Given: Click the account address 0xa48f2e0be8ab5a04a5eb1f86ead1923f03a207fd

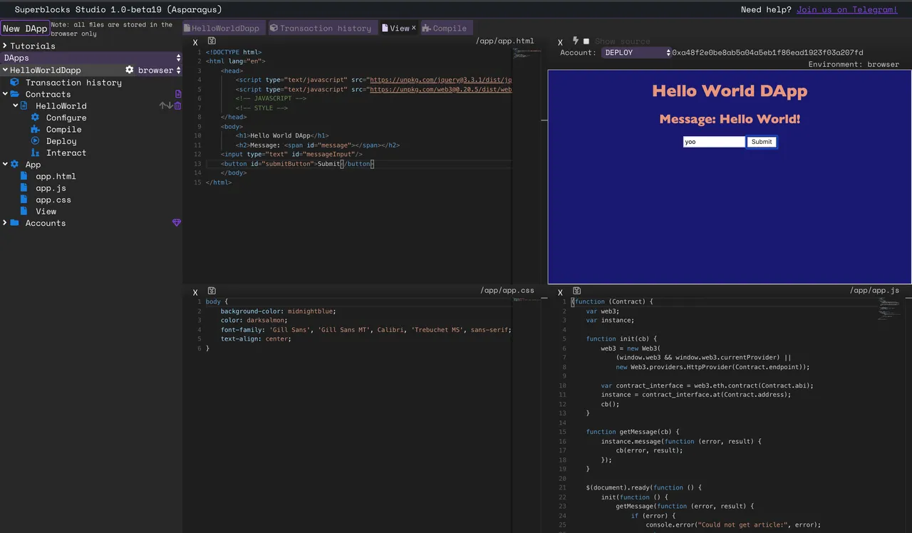Looking at the screenshot, I should [767, 53].
